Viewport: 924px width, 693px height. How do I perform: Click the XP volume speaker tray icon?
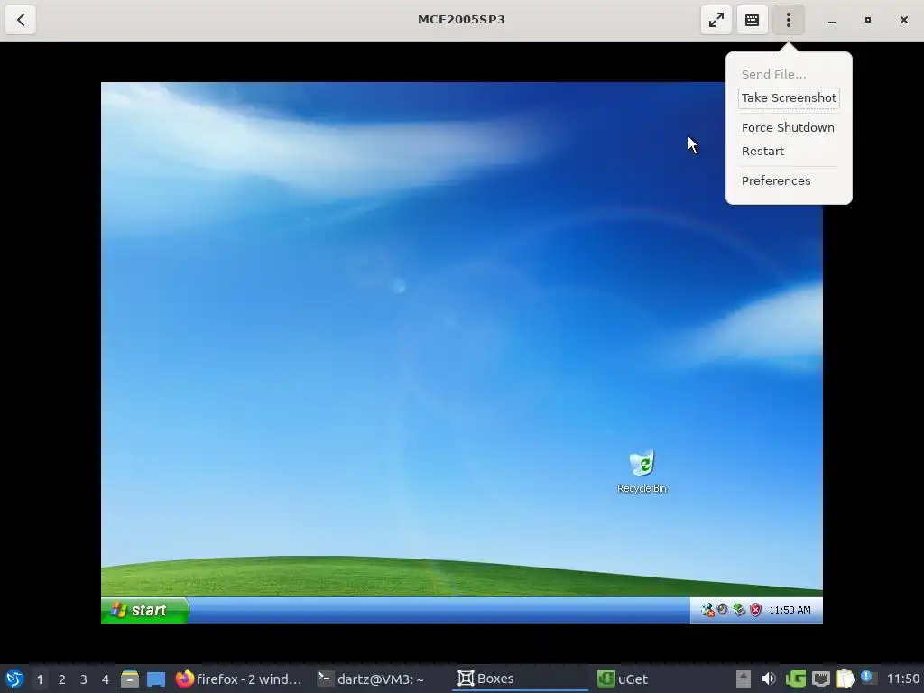pos(723,610)
